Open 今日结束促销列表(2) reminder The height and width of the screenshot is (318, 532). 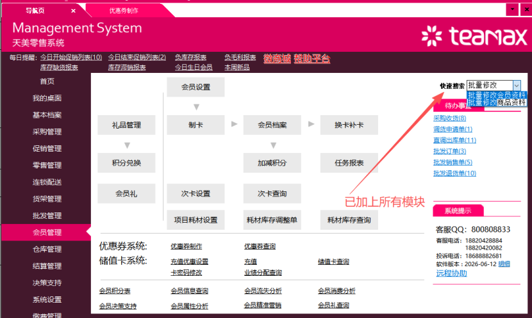pyautogui.click(x=137, y=57)
